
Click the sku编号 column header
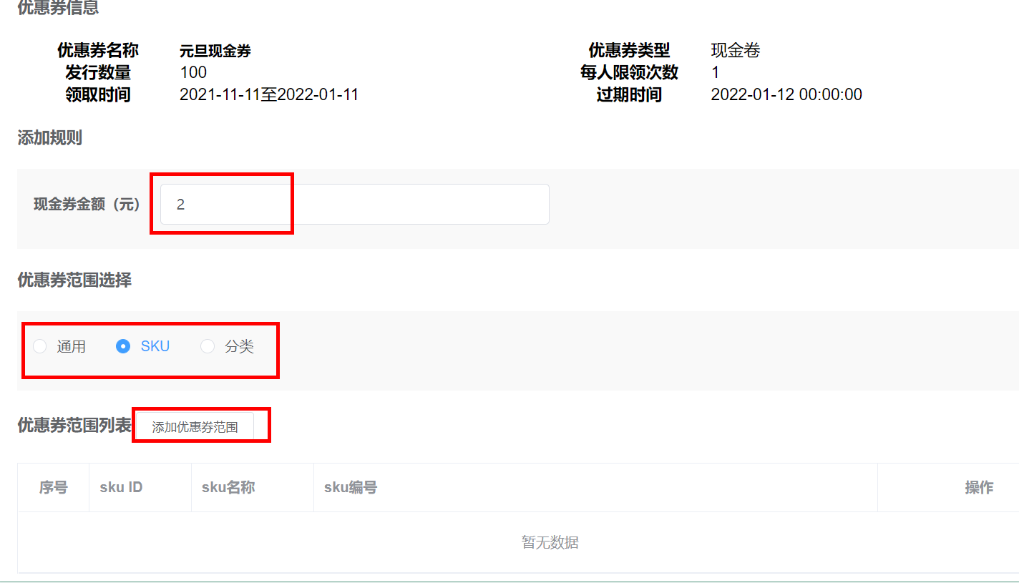tap(351, 488)
